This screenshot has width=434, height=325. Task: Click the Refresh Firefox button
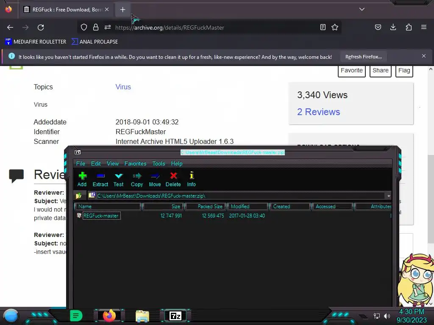click(363, 57)
